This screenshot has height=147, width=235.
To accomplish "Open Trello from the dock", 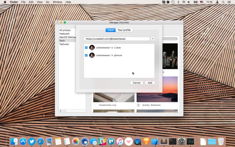I will click(111, 141).
